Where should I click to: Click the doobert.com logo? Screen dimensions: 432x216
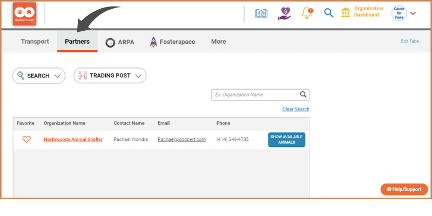[24, 14]
